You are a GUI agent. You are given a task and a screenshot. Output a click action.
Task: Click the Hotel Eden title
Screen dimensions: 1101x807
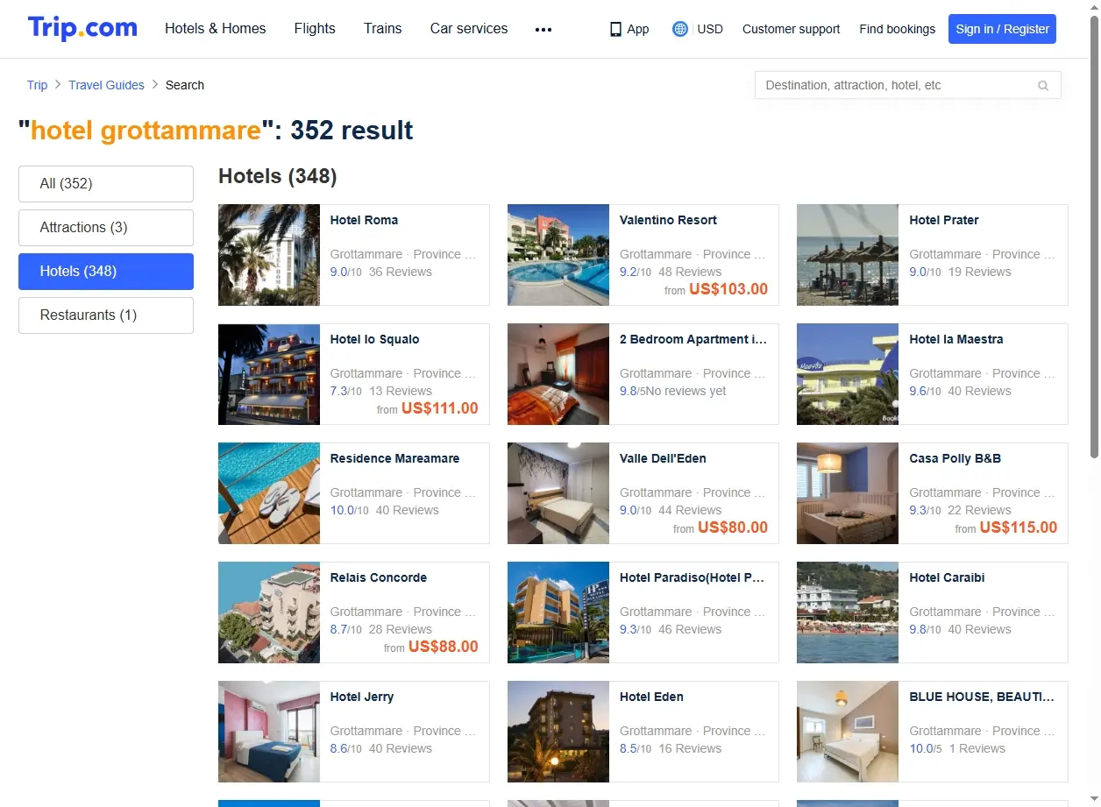tap(651, 697)
